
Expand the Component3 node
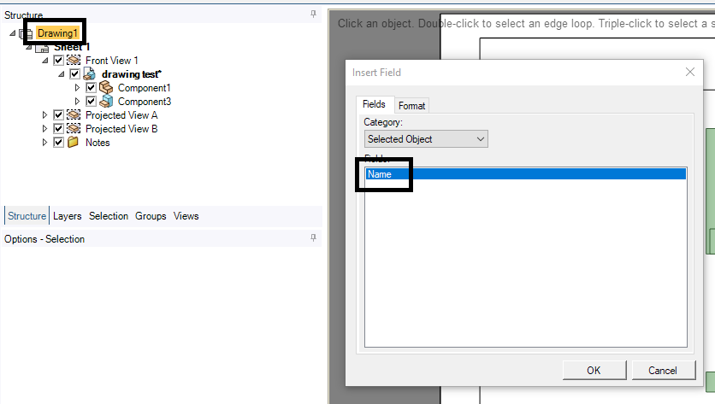pos(78,102)
